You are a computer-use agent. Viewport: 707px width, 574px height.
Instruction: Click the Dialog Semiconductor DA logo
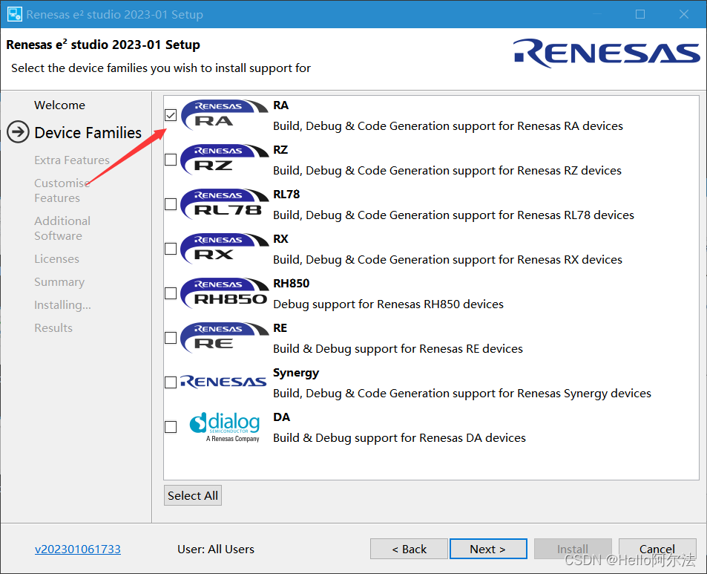(225, 426)
